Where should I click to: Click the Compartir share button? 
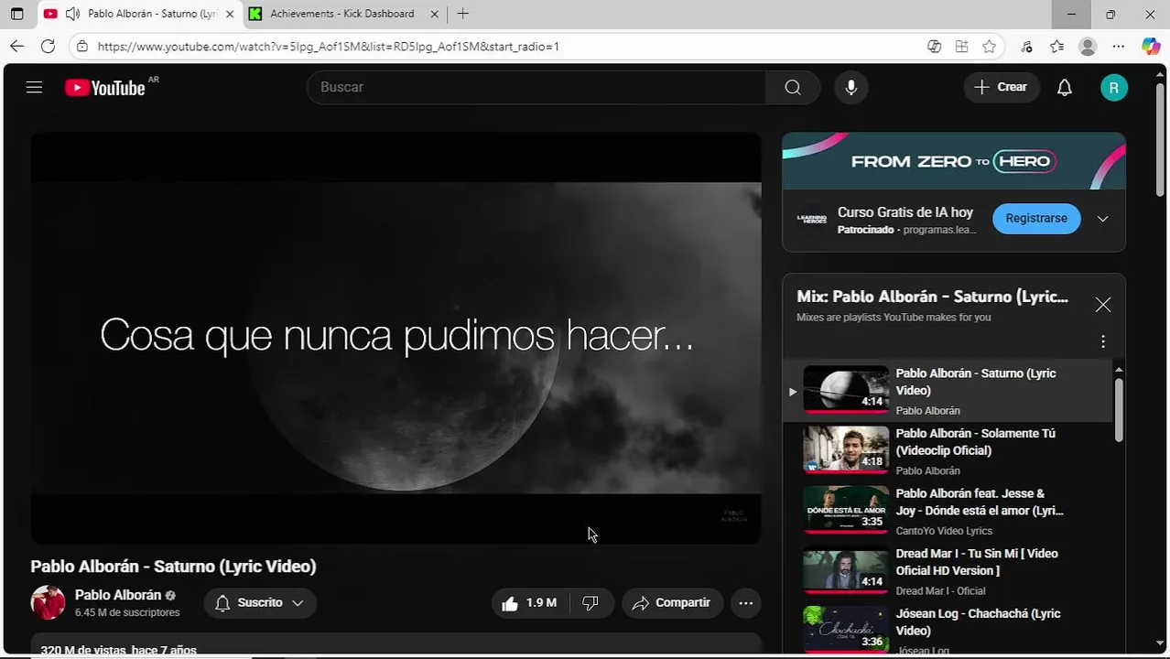(x=673, y=602)
